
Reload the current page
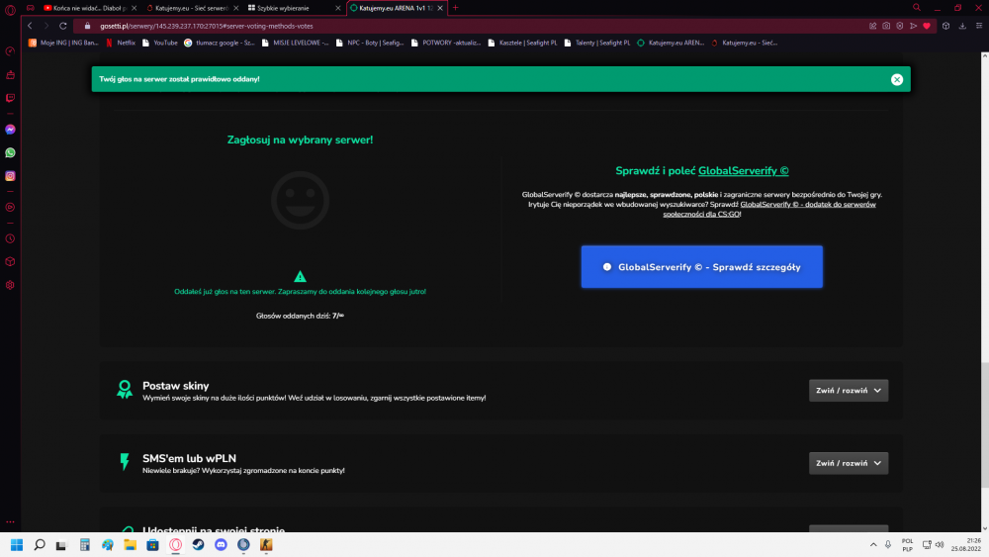pos(63,26)
